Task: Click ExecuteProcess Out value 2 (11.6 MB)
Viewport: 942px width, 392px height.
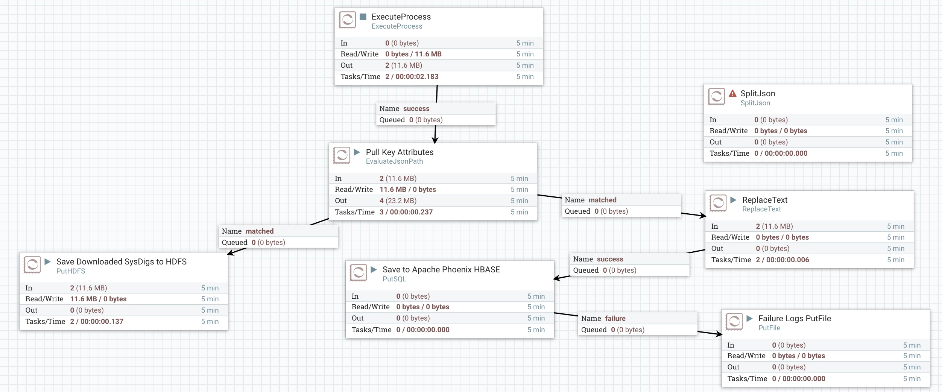Action: click(x=403, y=65)
